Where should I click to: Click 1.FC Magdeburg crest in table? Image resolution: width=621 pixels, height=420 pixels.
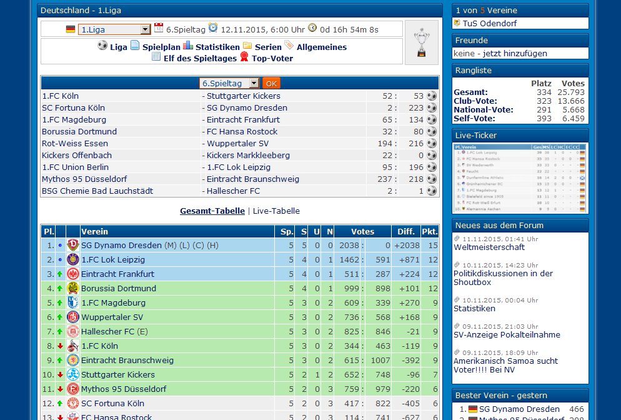pyautogui.click(x=73, y=302)
